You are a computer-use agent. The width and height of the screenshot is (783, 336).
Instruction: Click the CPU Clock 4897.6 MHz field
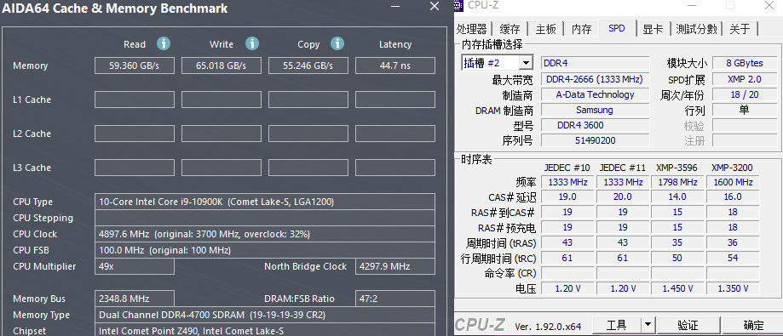click(265, 234)
